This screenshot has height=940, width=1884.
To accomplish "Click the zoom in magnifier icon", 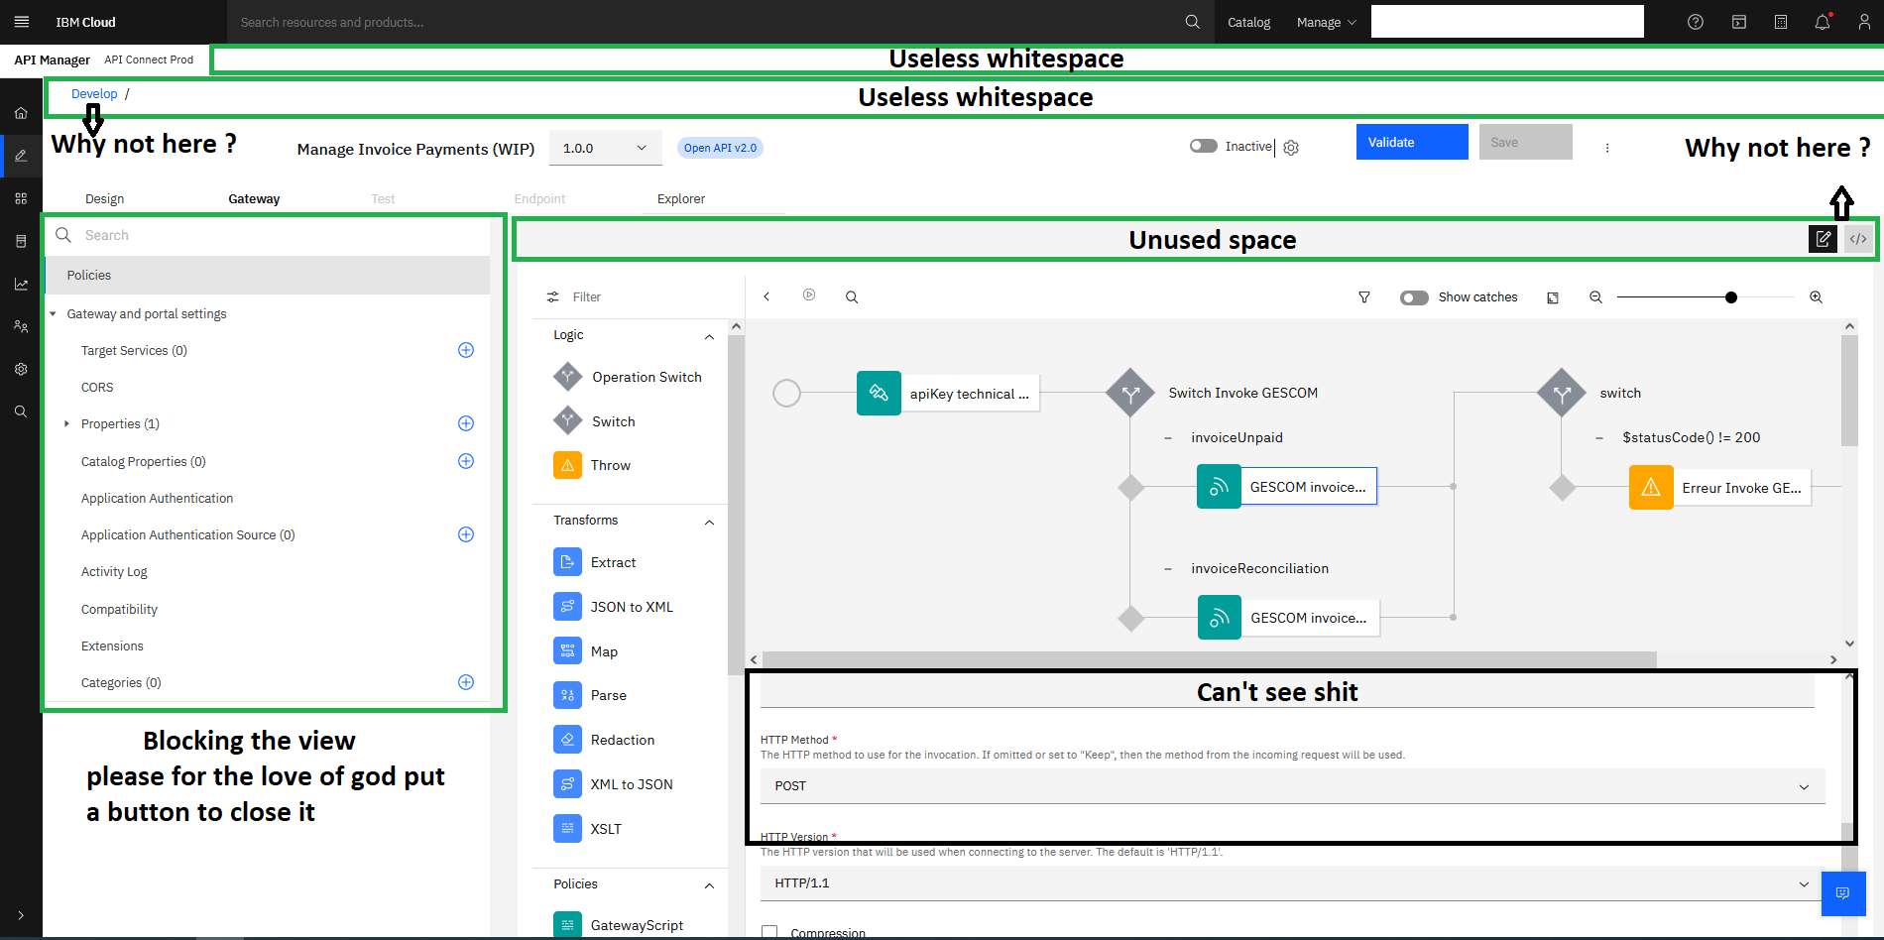I will pos(1816,297).
